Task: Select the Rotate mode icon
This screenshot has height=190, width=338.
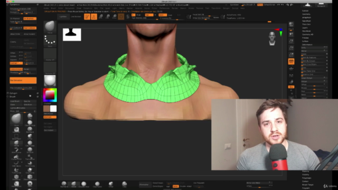Action: coord(115,16)
